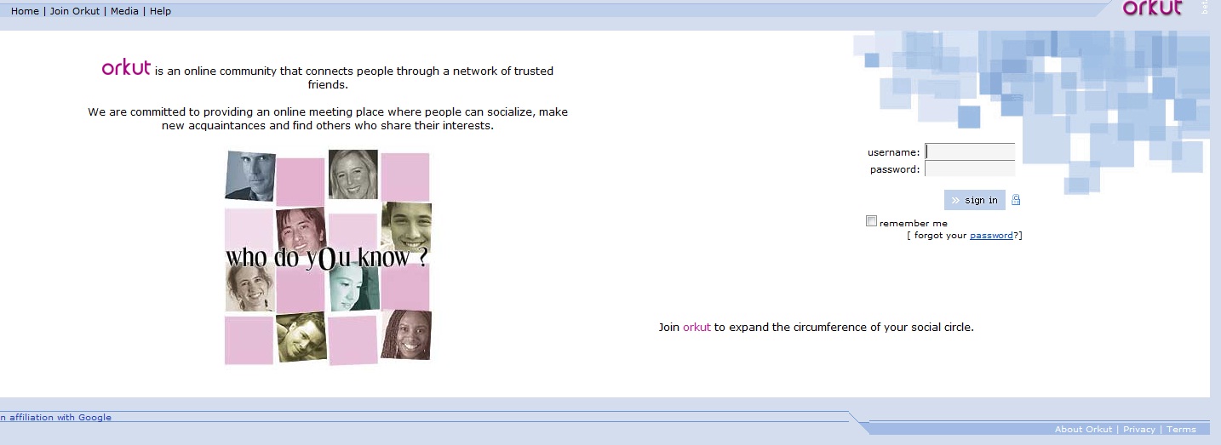Open the Help link in top navigation

(160, 11)
